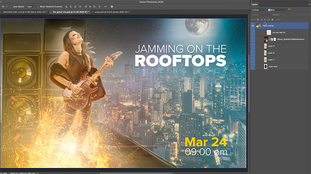Click the Move tool icon in options bar
311x174 pixels.
(x=3, y=7)
